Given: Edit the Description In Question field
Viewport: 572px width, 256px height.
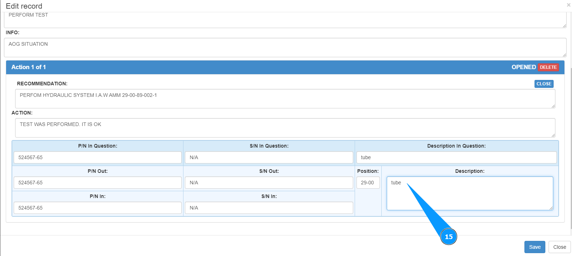Looking at the screenshot, I should click(456, 157).
